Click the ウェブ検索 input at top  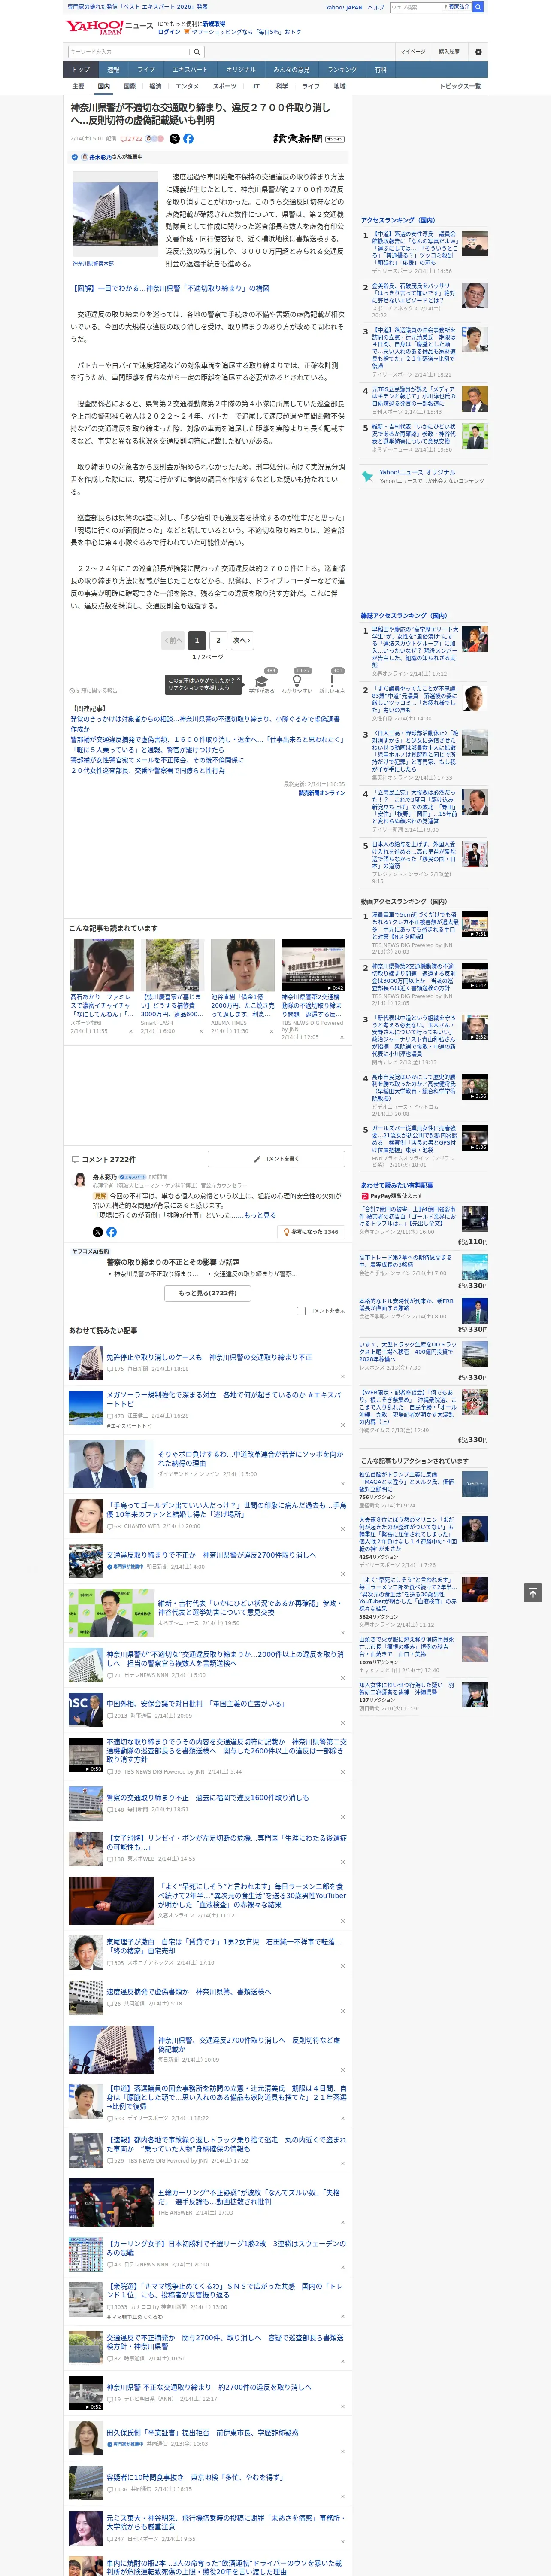pyautogui.click(x=416, y=7)
